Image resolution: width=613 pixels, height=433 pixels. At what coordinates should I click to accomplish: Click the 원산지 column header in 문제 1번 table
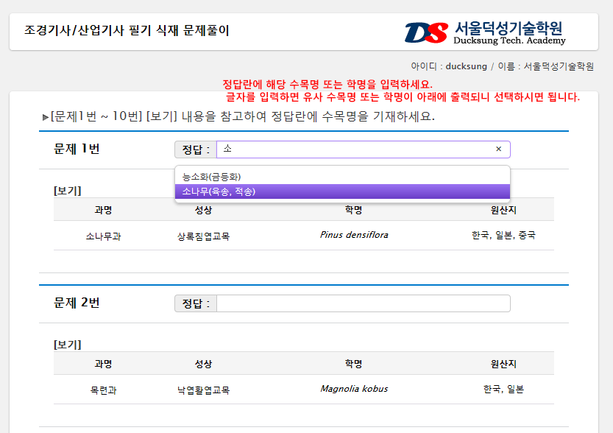503,210
